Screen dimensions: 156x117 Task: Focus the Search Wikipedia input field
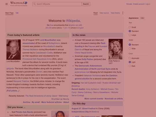57,4
